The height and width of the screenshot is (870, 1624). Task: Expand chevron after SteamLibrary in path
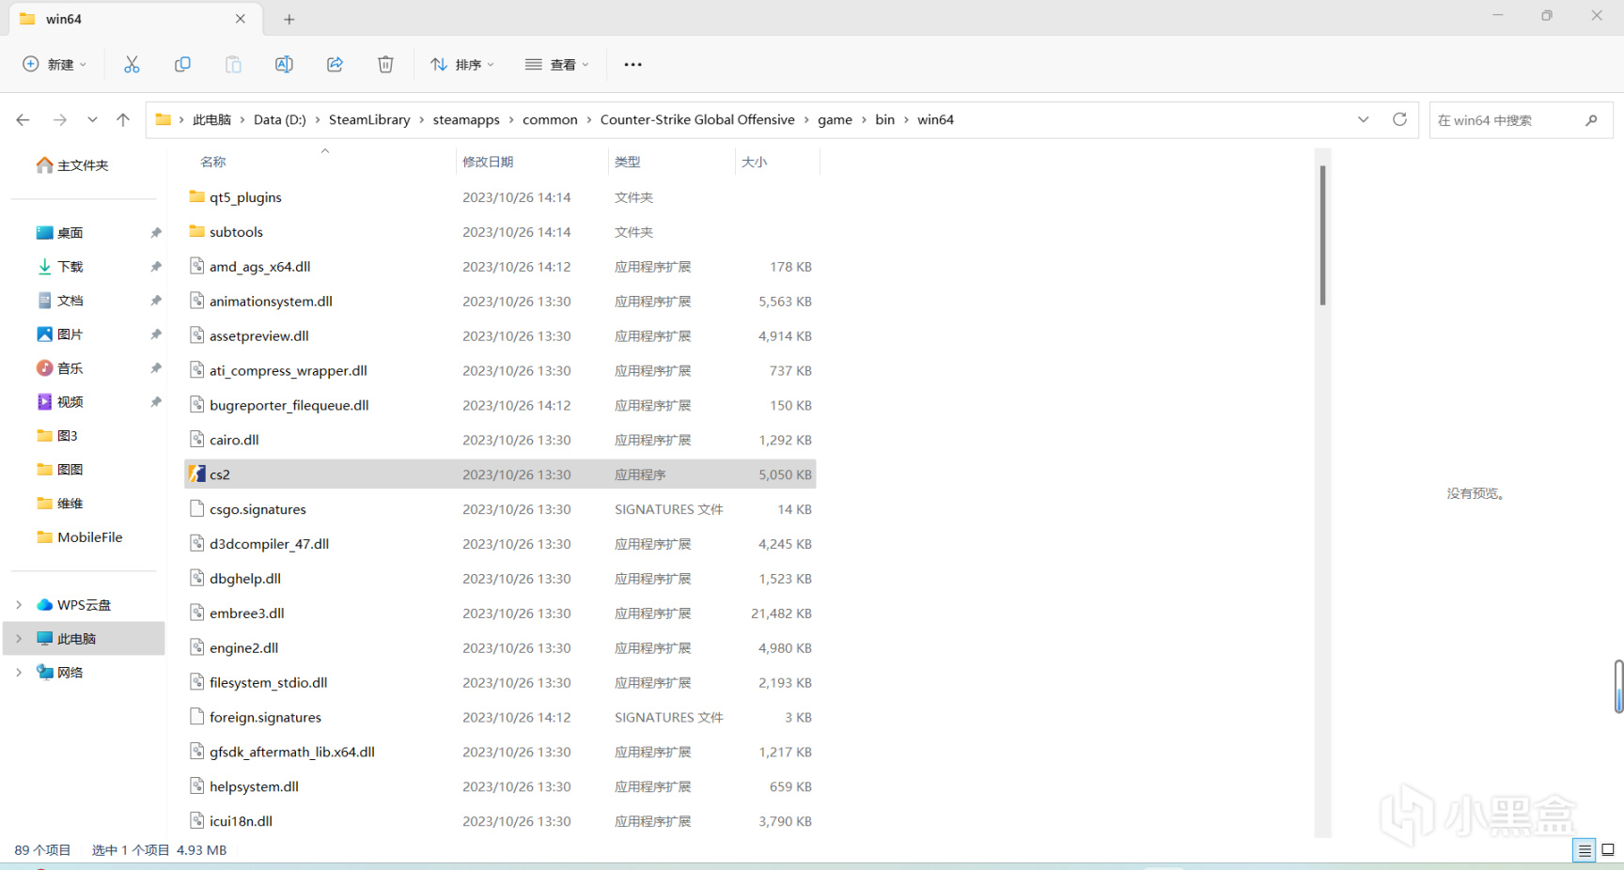422,120
